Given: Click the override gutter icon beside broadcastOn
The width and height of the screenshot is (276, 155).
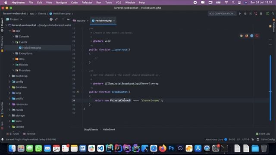Looking at the screenshot, I should pos(78,92).
